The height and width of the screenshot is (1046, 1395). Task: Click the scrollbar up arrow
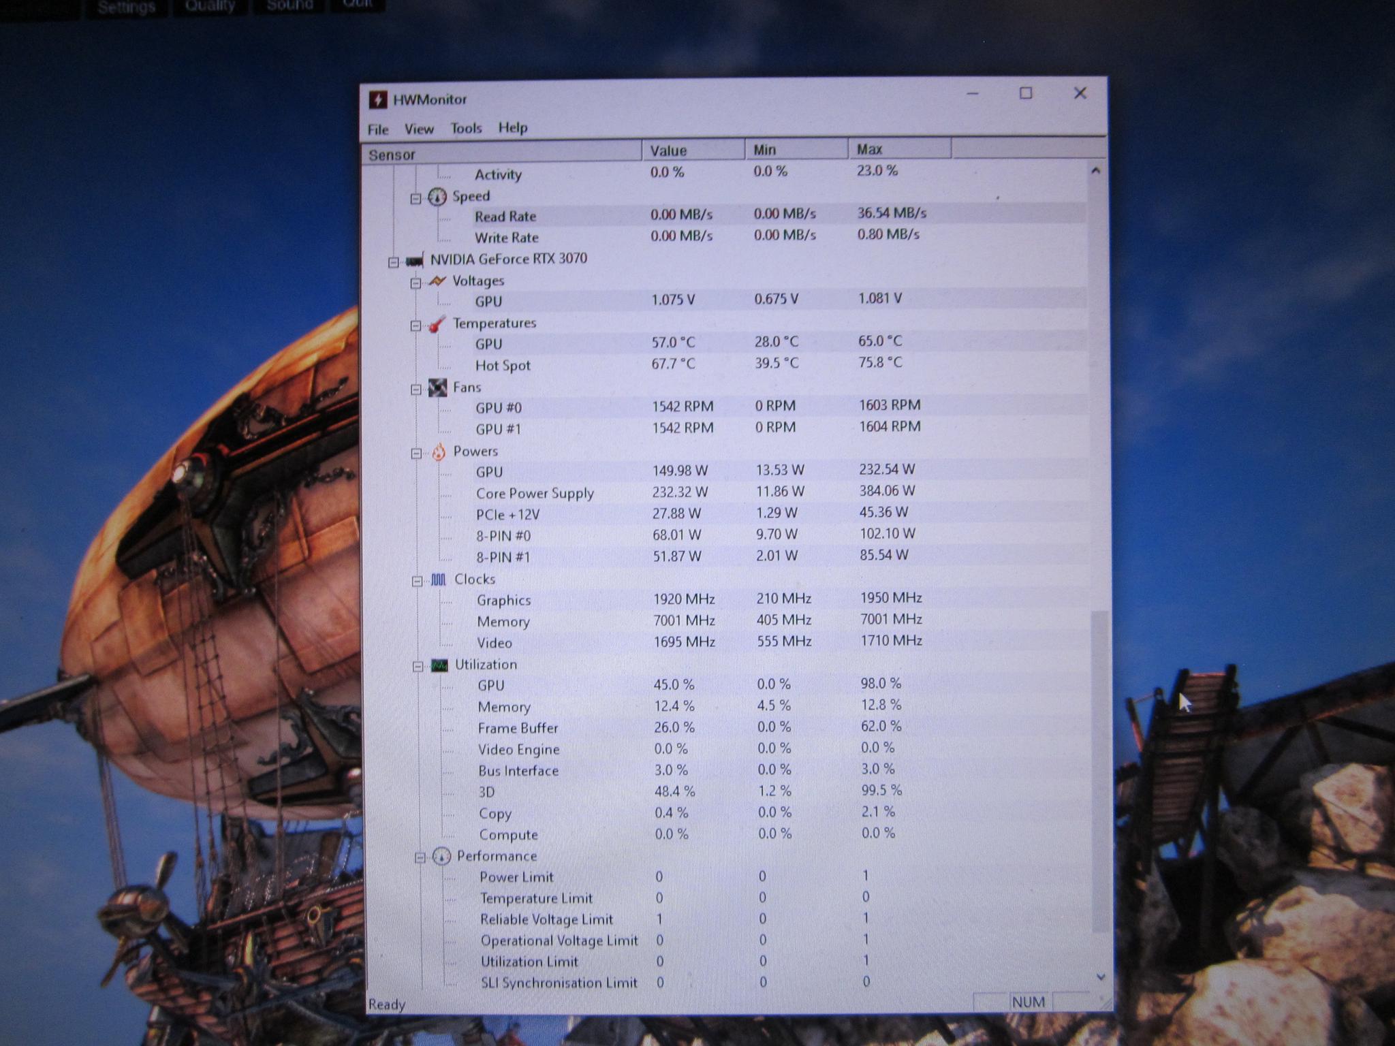click(x=1095, y=171)
